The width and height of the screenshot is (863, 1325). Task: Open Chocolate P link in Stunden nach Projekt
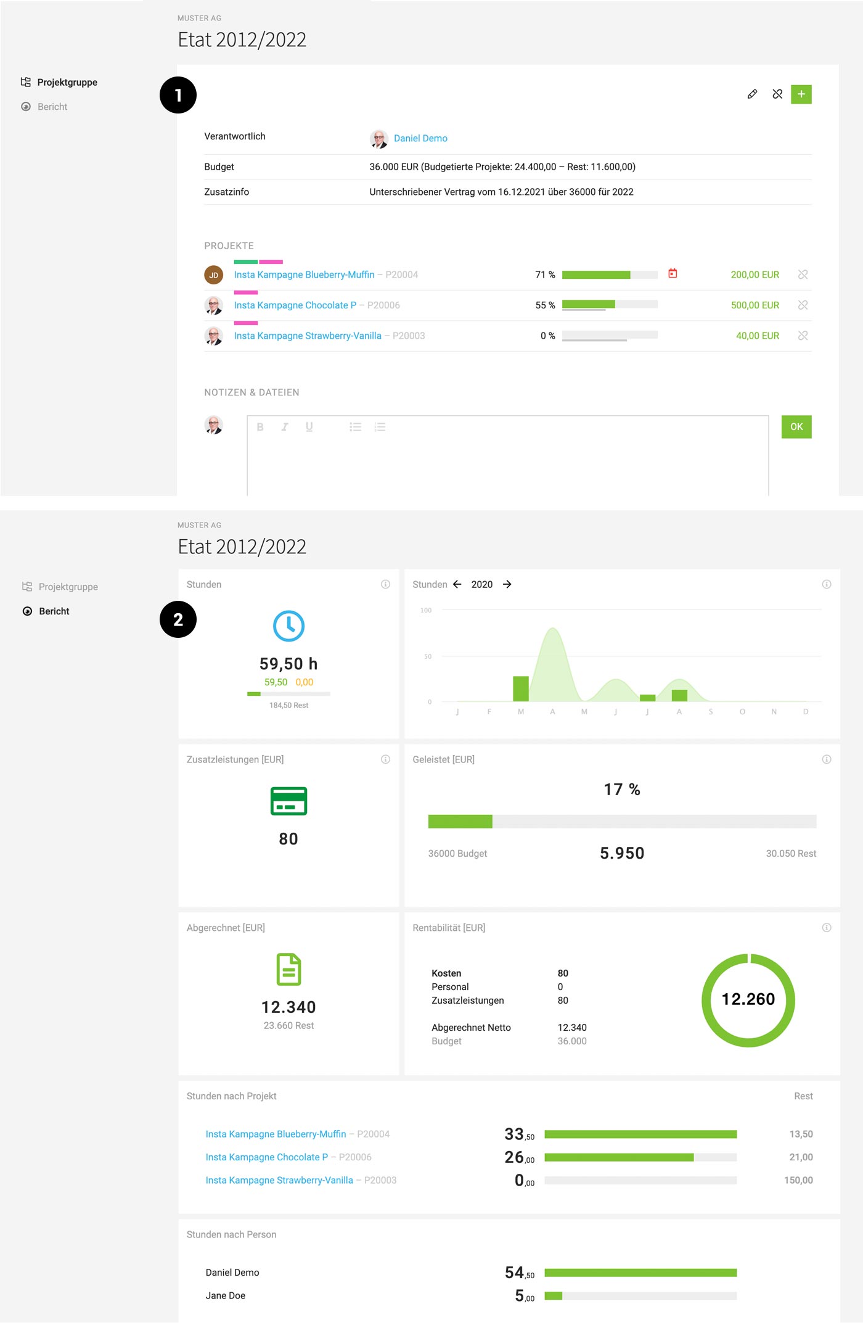(x=266, y=1157)
